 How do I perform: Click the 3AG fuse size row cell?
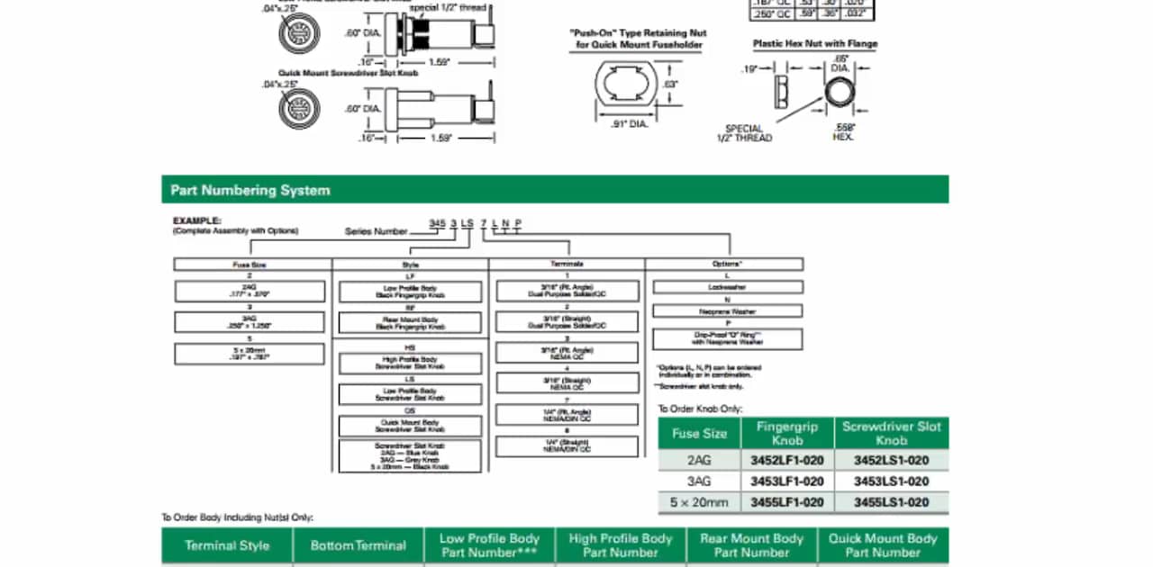pyautogui.click(x=700, y=481)
